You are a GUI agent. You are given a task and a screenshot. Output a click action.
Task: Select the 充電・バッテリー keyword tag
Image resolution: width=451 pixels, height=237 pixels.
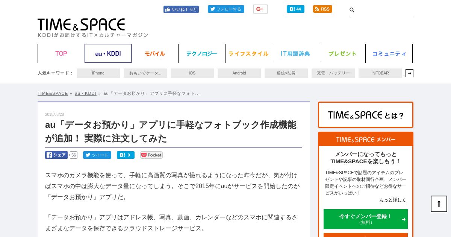click(x=333, y=73)
